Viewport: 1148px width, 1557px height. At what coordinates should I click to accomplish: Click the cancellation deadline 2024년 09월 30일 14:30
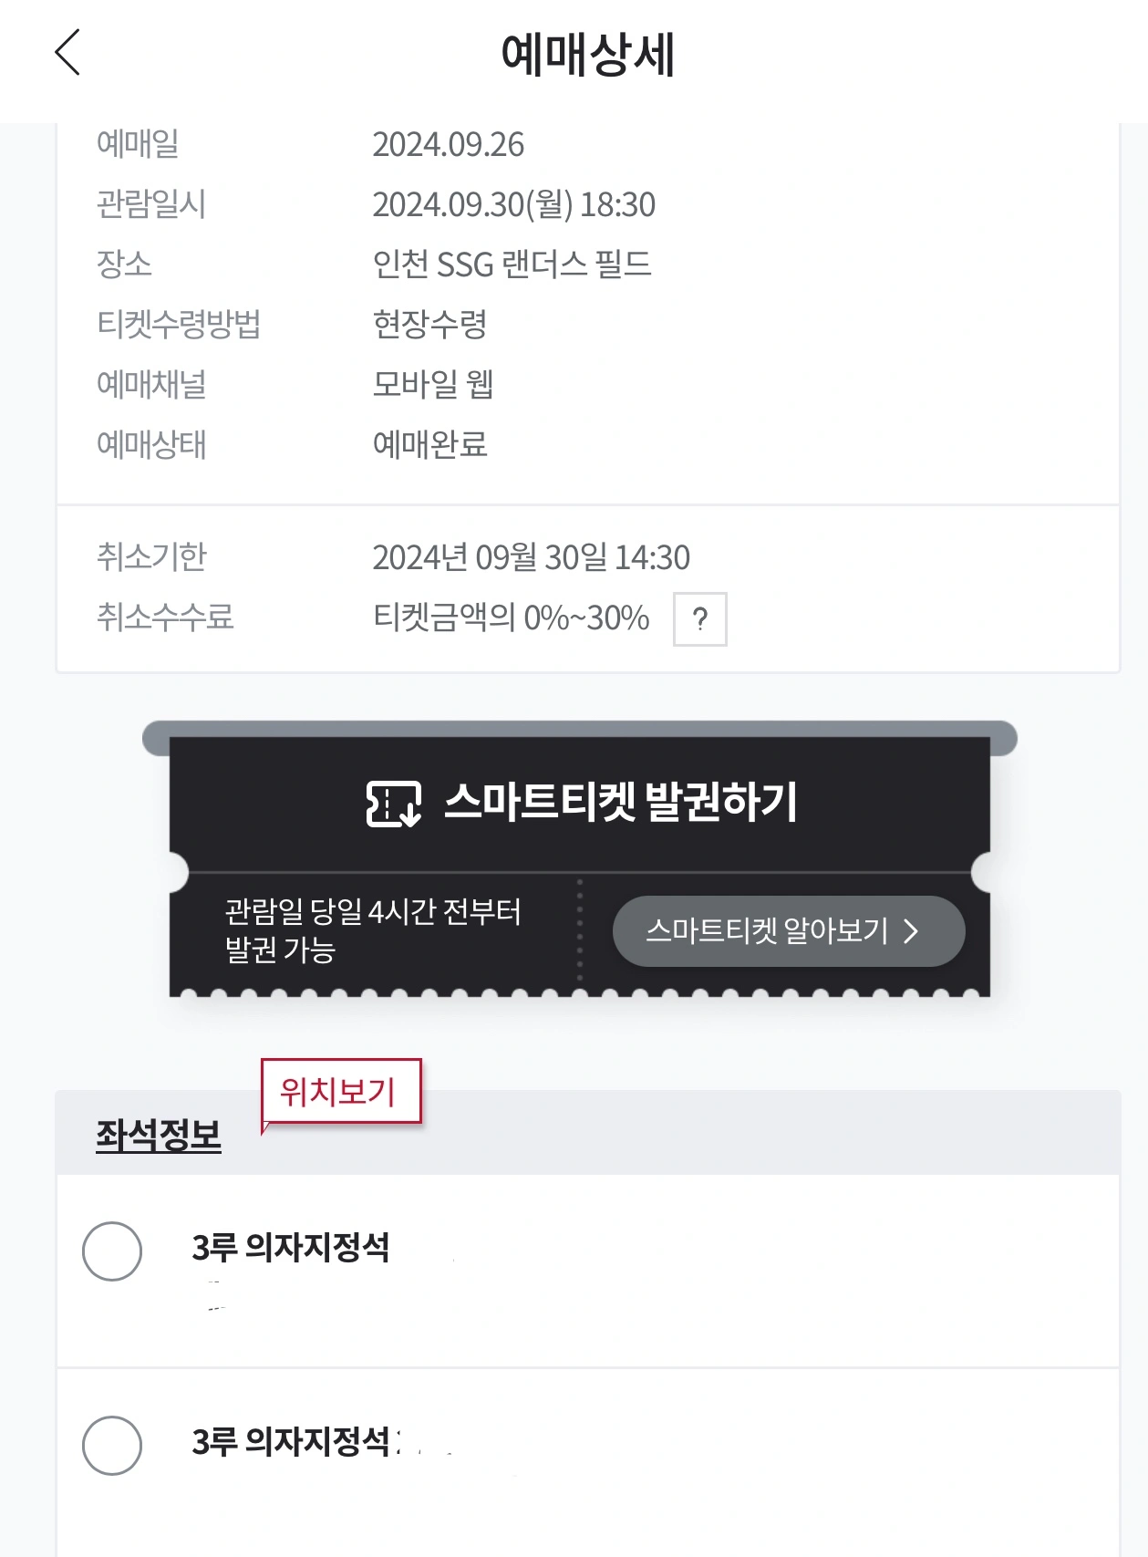click(531, 557)
